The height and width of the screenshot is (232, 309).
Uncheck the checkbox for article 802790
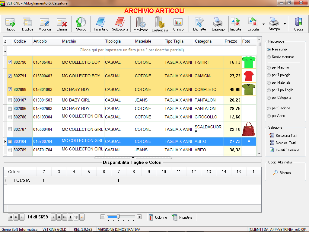pyautogui.click(x=10, y=62)
